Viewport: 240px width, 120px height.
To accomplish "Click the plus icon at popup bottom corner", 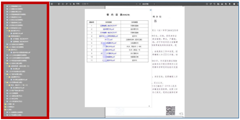I will pyautogui.click(x=149, y=106).
